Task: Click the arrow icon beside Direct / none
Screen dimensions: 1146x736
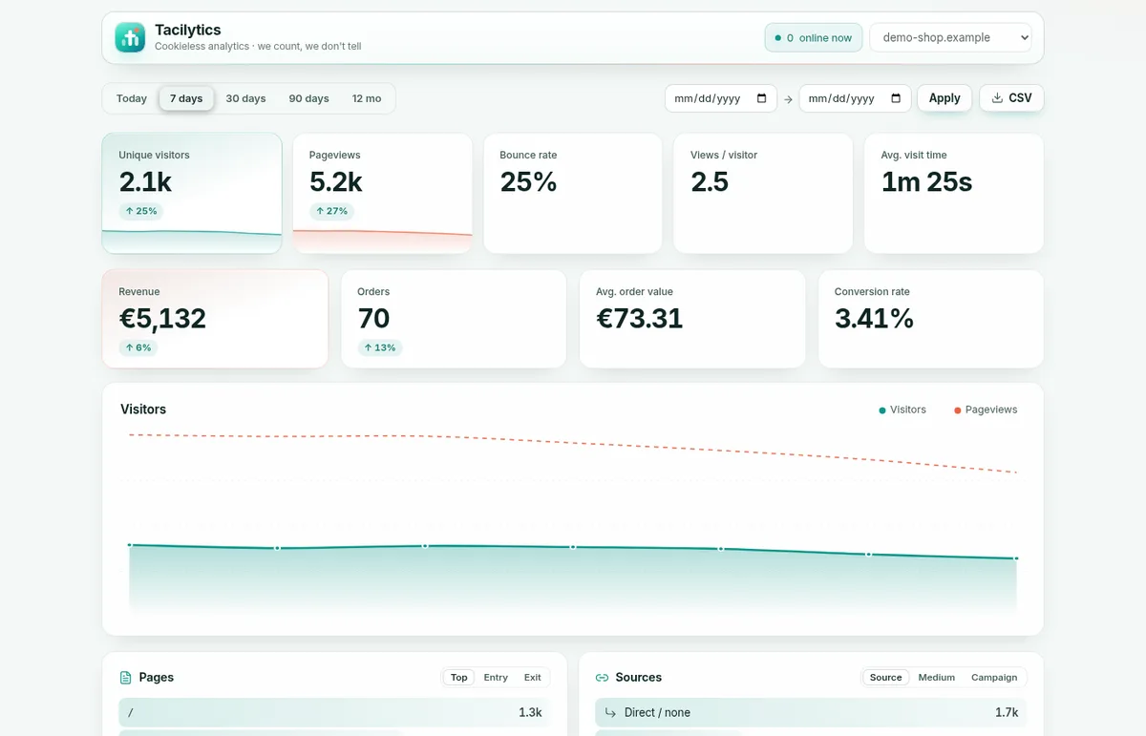Action: click(x=611, y=712)
